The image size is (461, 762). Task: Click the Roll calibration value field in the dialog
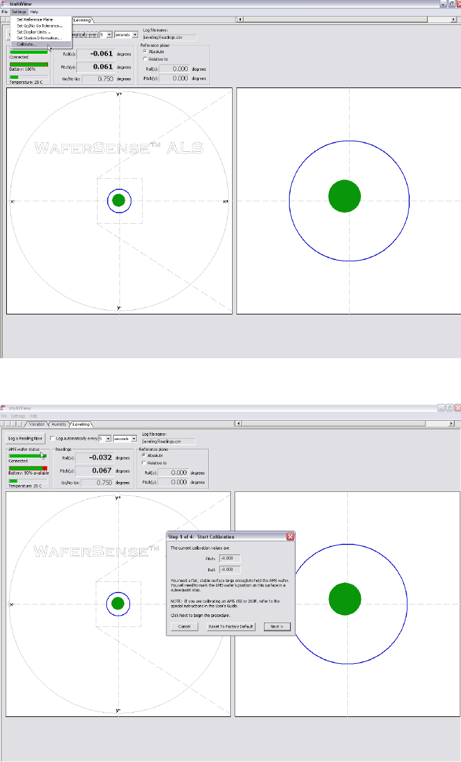(229, 569)
